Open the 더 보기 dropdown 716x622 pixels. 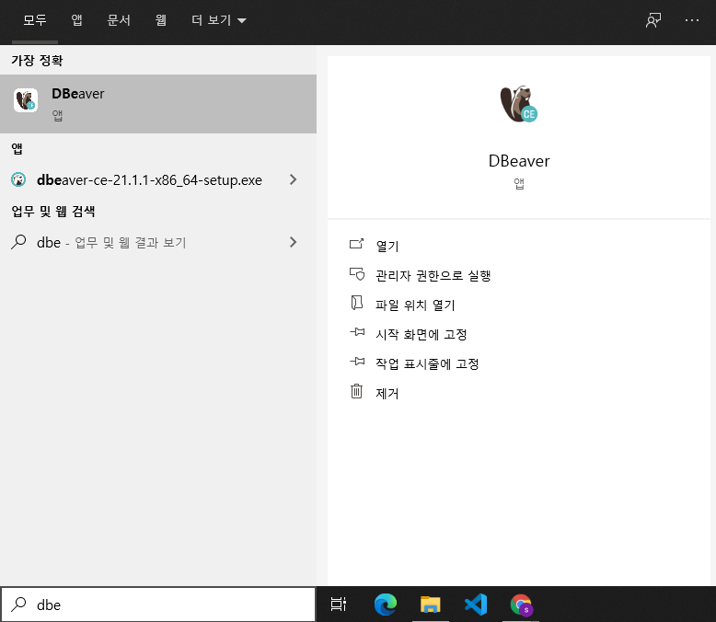click(x=219, y=20)
